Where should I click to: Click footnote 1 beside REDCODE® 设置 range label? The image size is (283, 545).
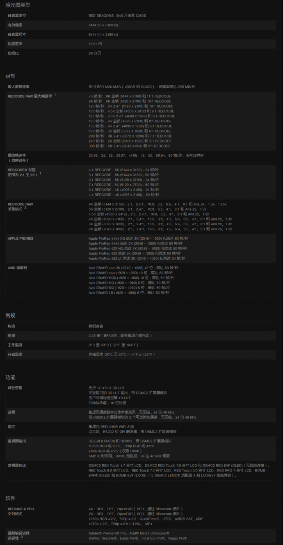(40, 173)
